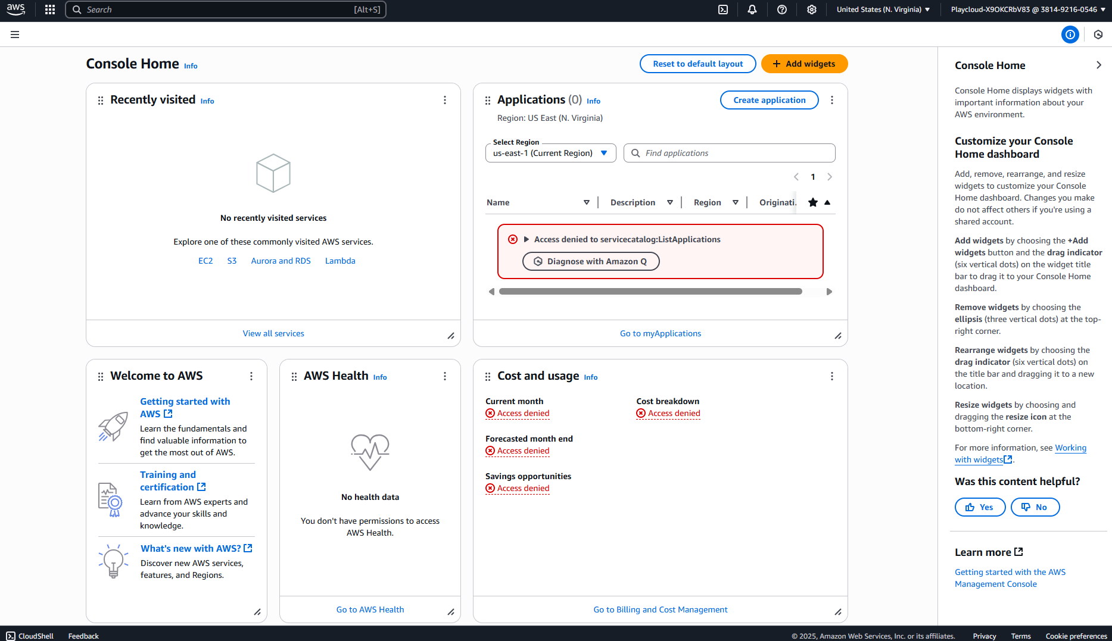
Task: Open the United States (N. Virginia) region menu
Action: pos(883,10)
